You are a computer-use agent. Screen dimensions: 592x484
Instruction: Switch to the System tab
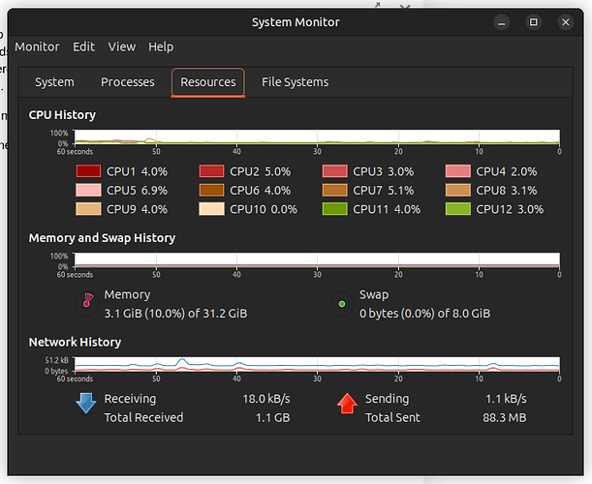[x=54, y=82]
